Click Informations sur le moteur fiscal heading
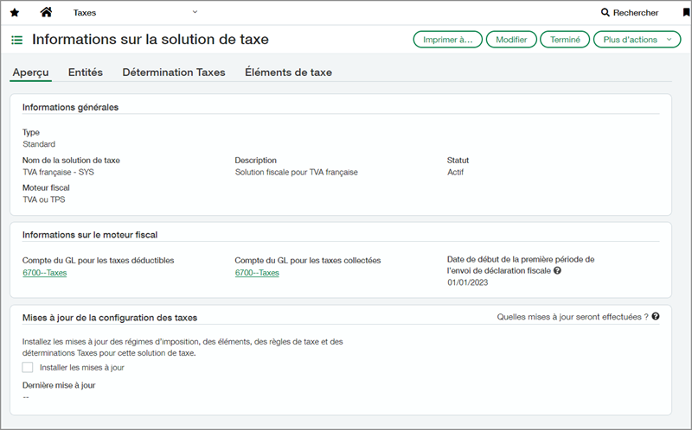 (x=90, y=235)
